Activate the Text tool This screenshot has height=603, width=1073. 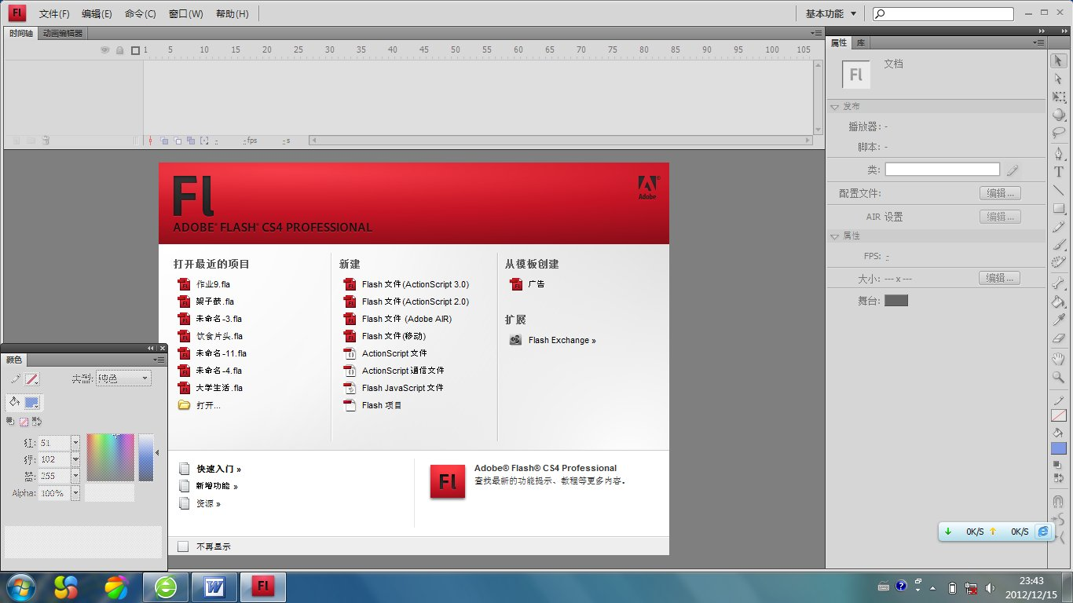(1058, 172)
